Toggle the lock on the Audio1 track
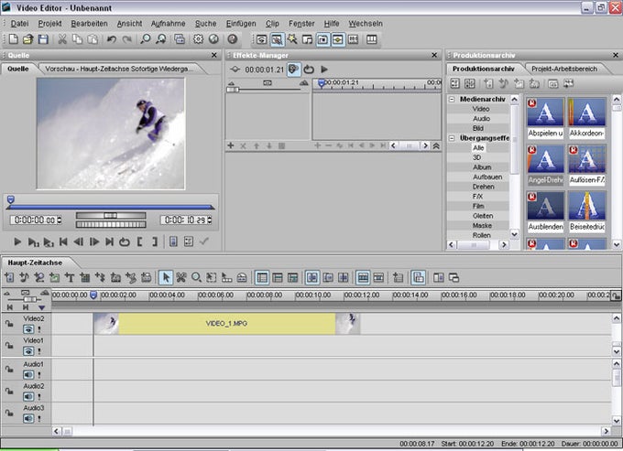This screenshot has width=623, height=451. point(9,370)
